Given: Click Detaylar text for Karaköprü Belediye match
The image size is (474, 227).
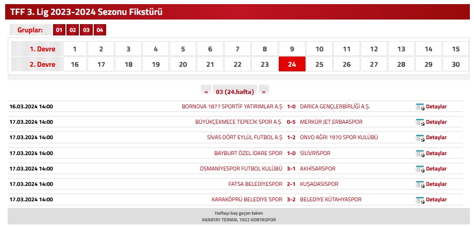Looking at the screenshot, I should tap(436, 200).
